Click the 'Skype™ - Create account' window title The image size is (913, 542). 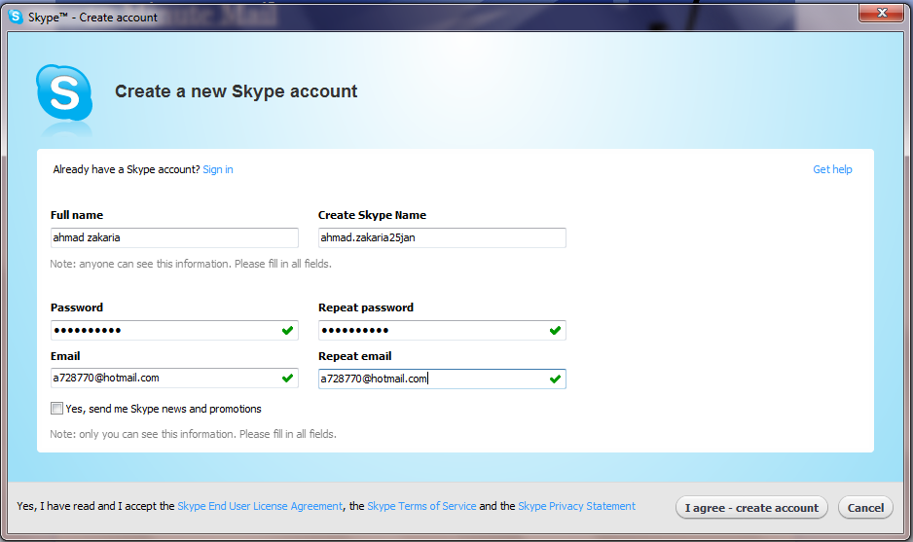coord(92,18)
